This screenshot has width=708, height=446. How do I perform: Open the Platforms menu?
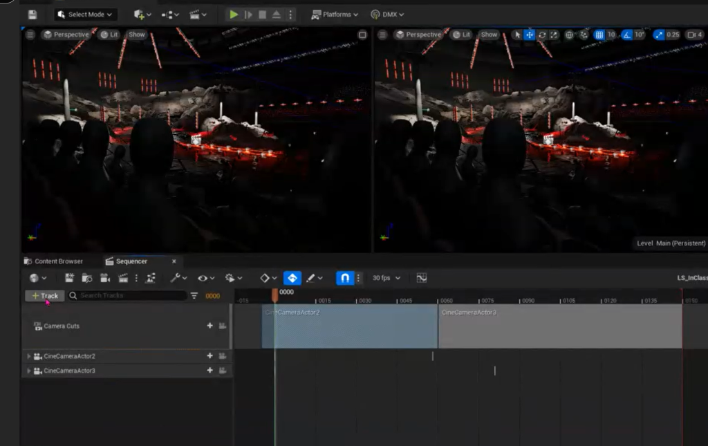pos(335,15)
